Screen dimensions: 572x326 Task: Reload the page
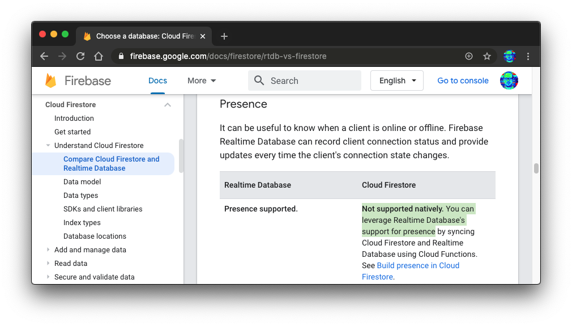pyautogui.click(x=80, y=56)
